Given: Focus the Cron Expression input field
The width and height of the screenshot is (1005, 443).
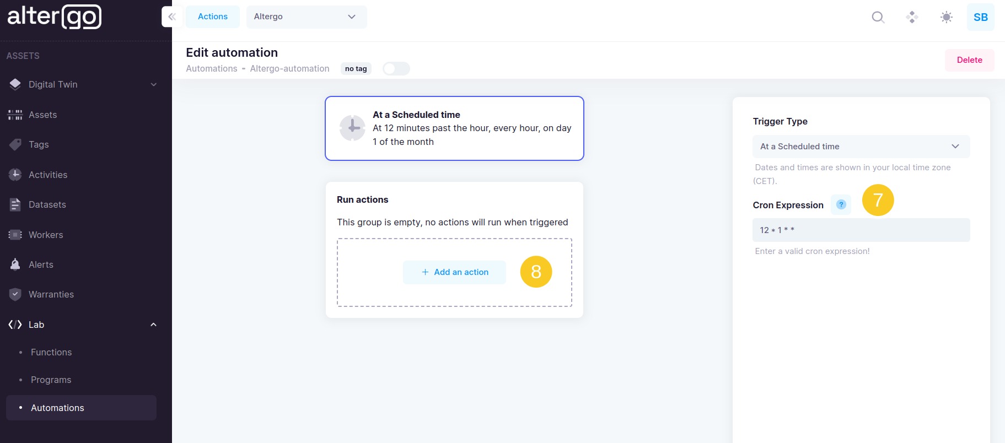Looking at the screenshot, I should coord(861,230).
